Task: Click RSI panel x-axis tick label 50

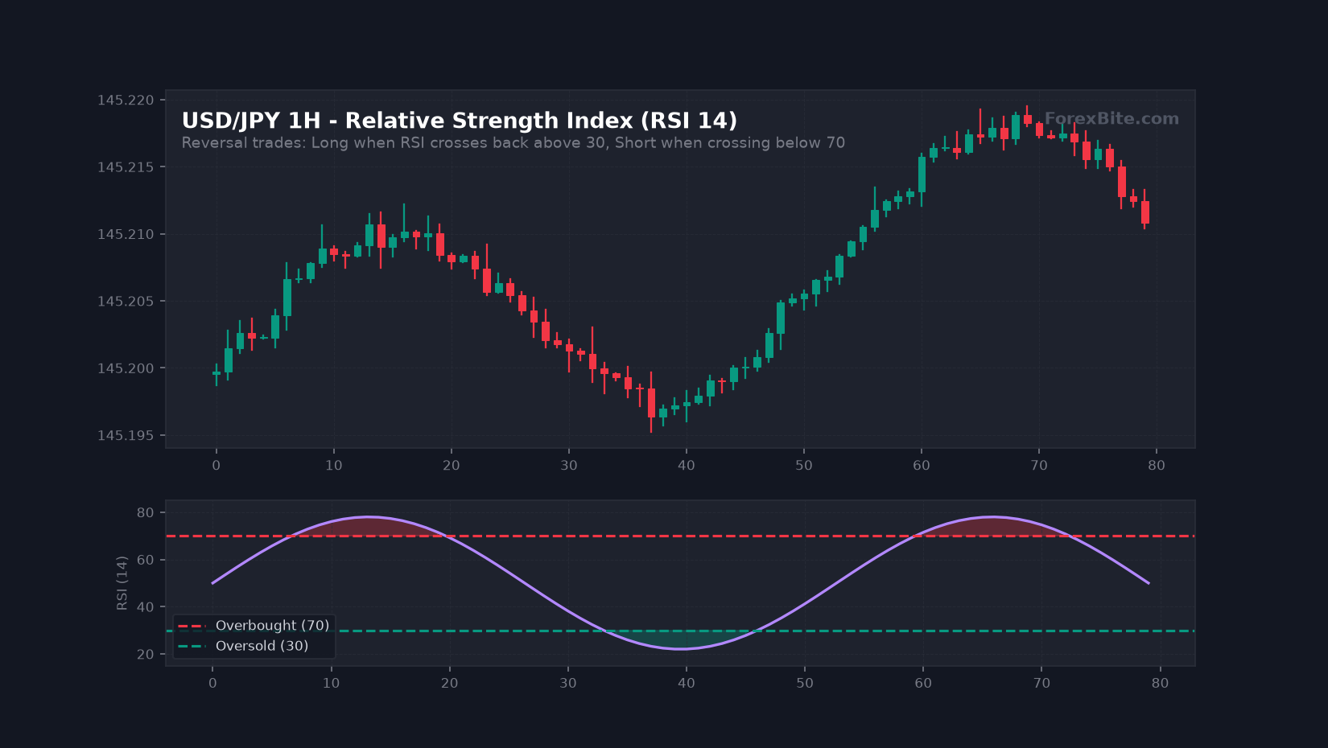Action: click(805, 684)
